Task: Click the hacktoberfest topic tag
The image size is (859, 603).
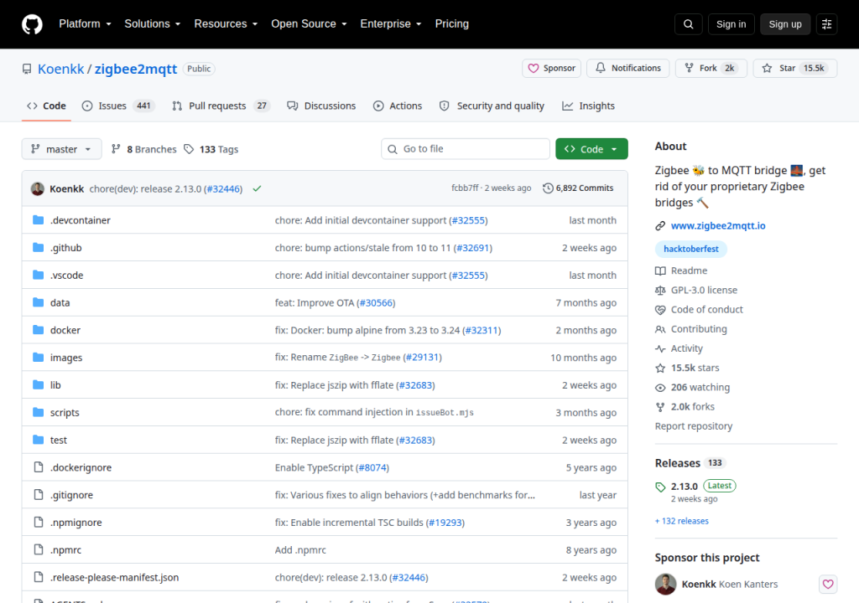Action: pyautogui.click(x=691, y=249)
